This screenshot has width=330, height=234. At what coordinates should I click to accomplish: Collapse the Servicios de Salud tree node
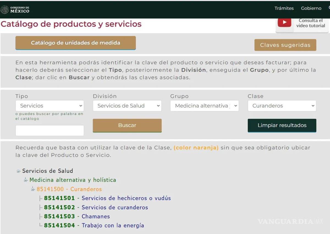tap(19, 171)
